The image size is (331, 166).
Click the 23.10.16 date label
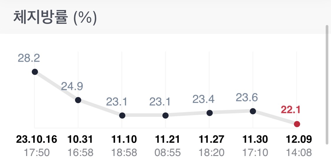(x=36, y=139)
